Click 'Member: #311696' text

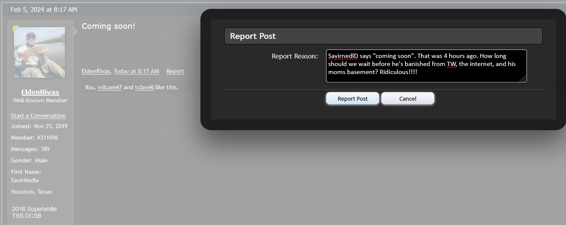pyautogui.click(x=34, y=137)
